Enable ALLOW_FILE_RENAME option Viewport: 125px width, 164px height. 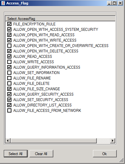click(x=9, y=78)
